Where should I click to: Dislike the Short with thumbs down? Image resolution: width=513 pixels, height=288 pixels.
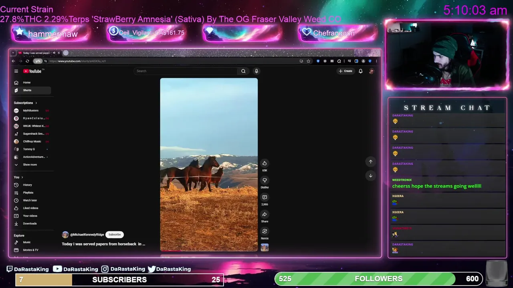265,180
